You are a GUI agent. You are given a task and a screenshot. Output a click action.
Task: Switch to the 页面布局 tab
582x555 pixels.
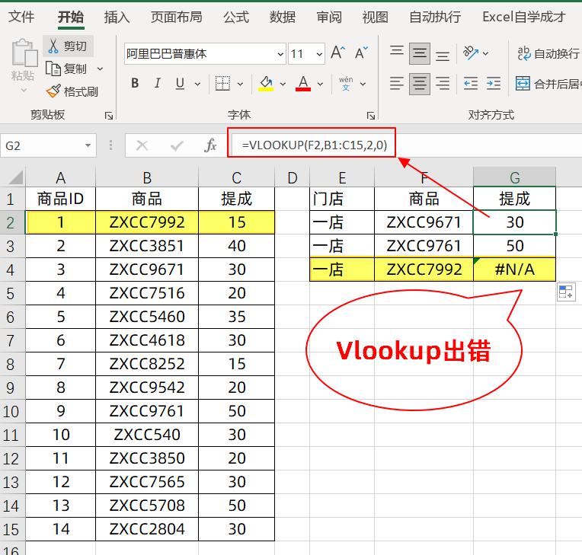pos(176,17)
